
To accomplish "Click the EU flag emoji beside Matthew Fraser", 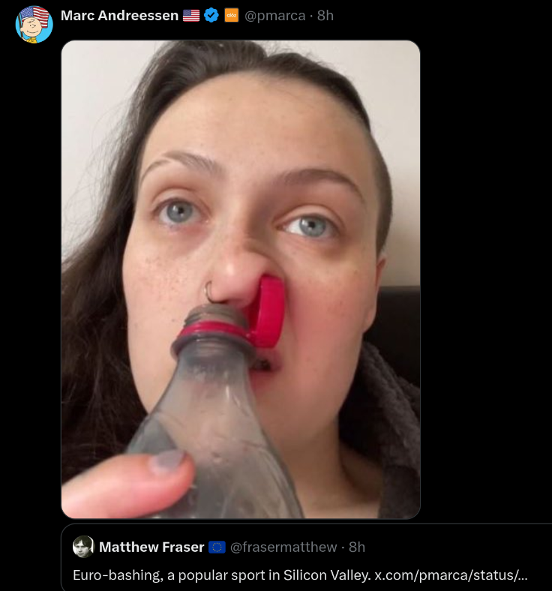I will coord(217,547).
